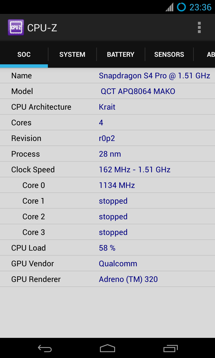
Task: Open the recent apps button
Action: [x=170, y=348]
